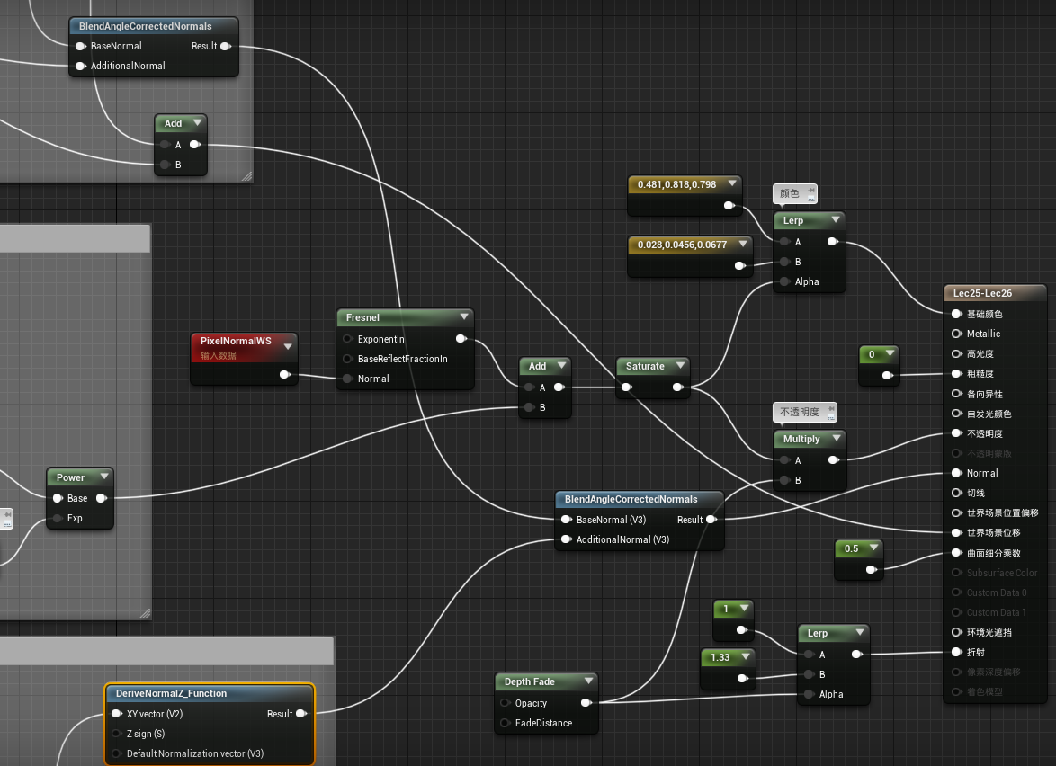Click the 基础颜色 input pin on the Lec25-Lec26 node

(957, 314)
